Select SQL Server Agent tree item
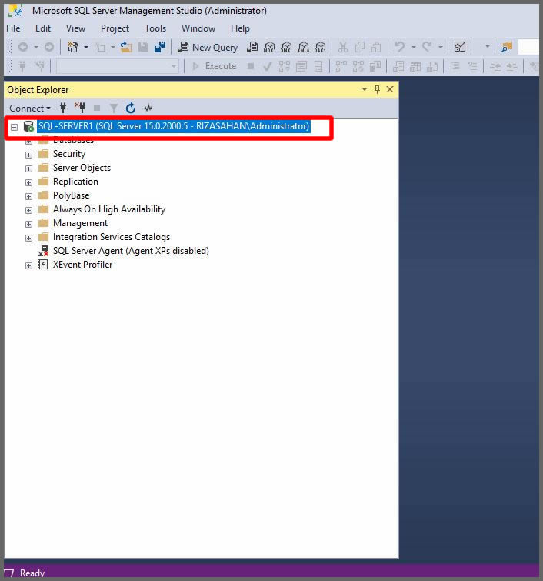Viewport: 543px width, 581px height. [x=130, y=251]
